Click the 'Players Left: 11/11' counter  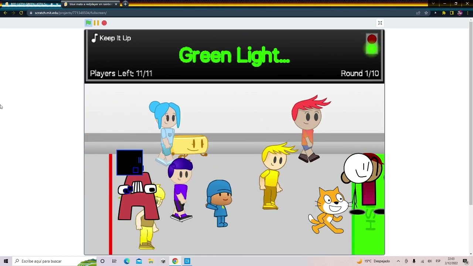(x=121, y=73)
